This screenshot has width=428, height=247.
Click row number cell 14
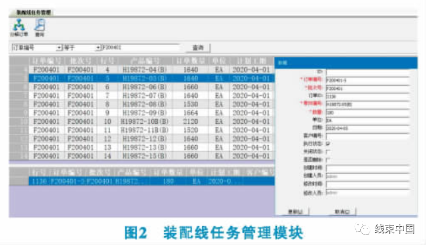pyautogui.click(x=107, y=156)
